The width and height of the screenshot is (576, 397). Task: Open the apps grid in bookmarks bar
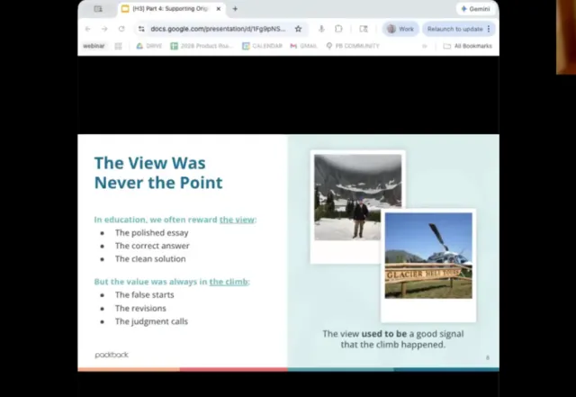(x=118, y=46)
